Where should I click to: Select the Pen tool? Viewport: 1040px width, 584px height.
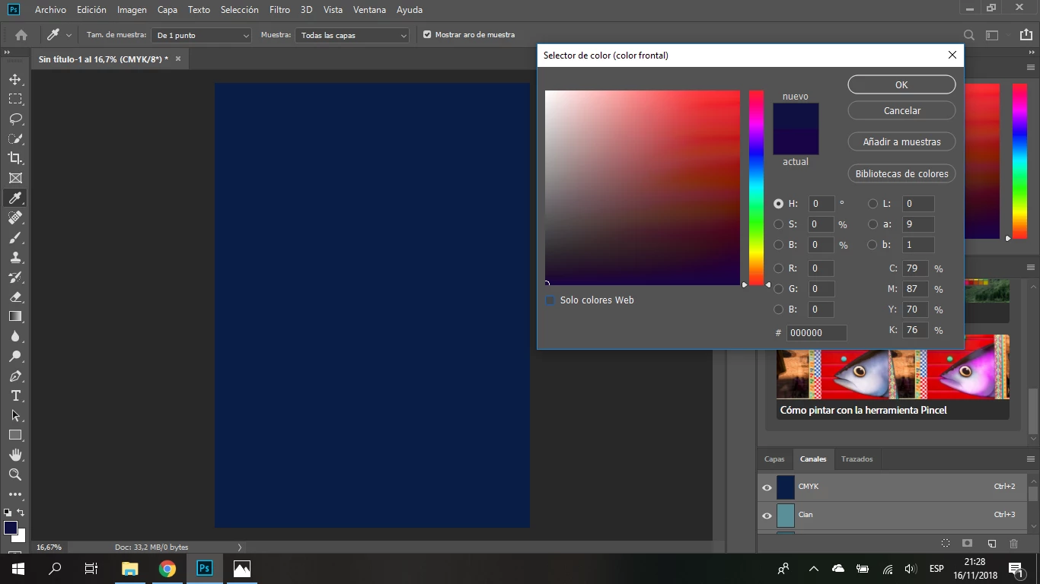point(15,376)
